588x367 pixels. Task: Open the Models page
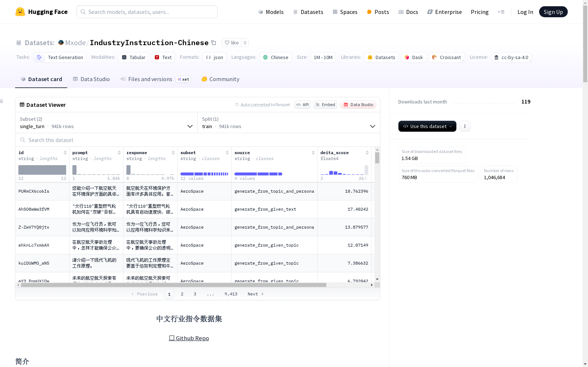tap(271, 12)
